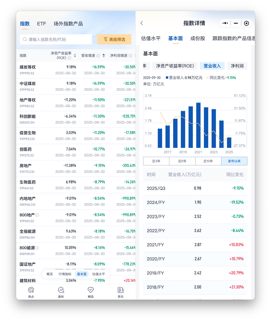The image size is (271, 321).
Task: Click the search magnifier icon
Action: [x=25, y=39]
